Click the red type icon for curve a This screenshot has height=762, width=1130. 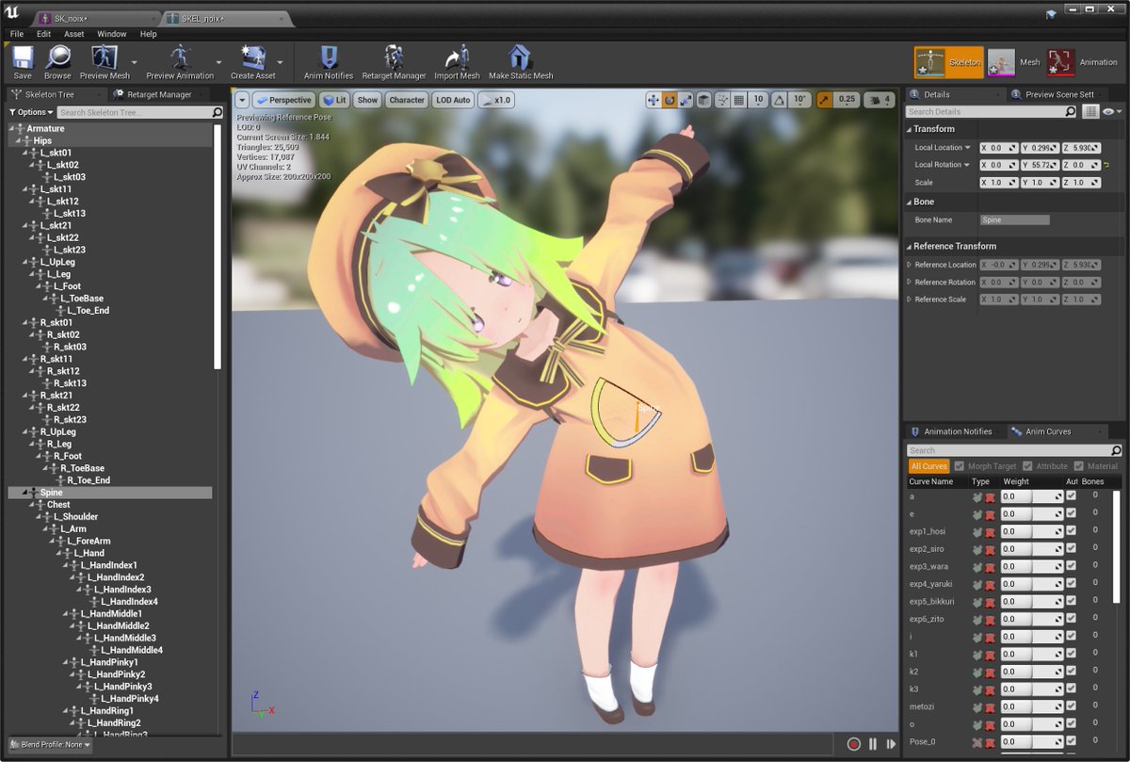(990, 496)
